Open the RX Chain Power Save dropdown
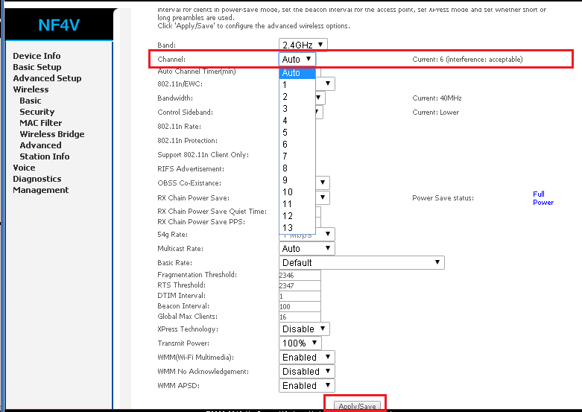Image resolution: width=582 pixels, height=412 pixels. [323, 197]
